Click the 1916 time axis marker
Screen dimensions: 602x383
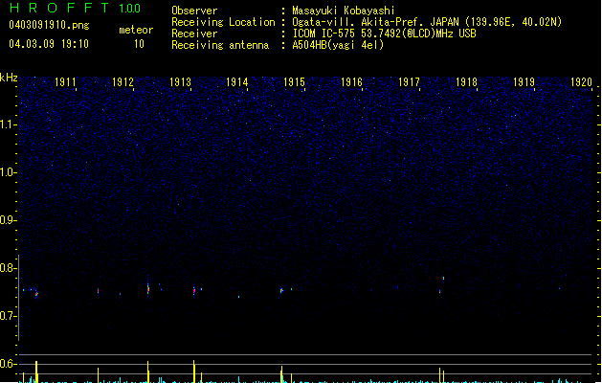pyautogui.click(x=351, y=82)
